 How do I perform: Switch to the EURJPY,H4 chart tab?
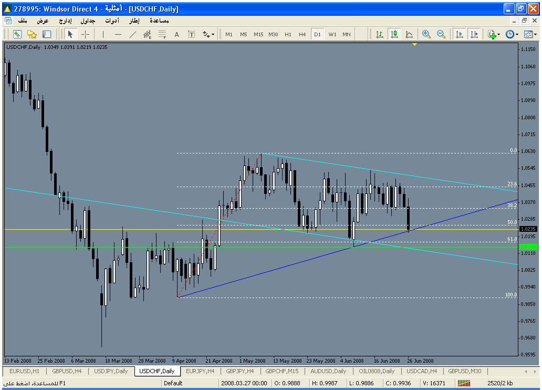pyautogui.click(x=201, y=371)
